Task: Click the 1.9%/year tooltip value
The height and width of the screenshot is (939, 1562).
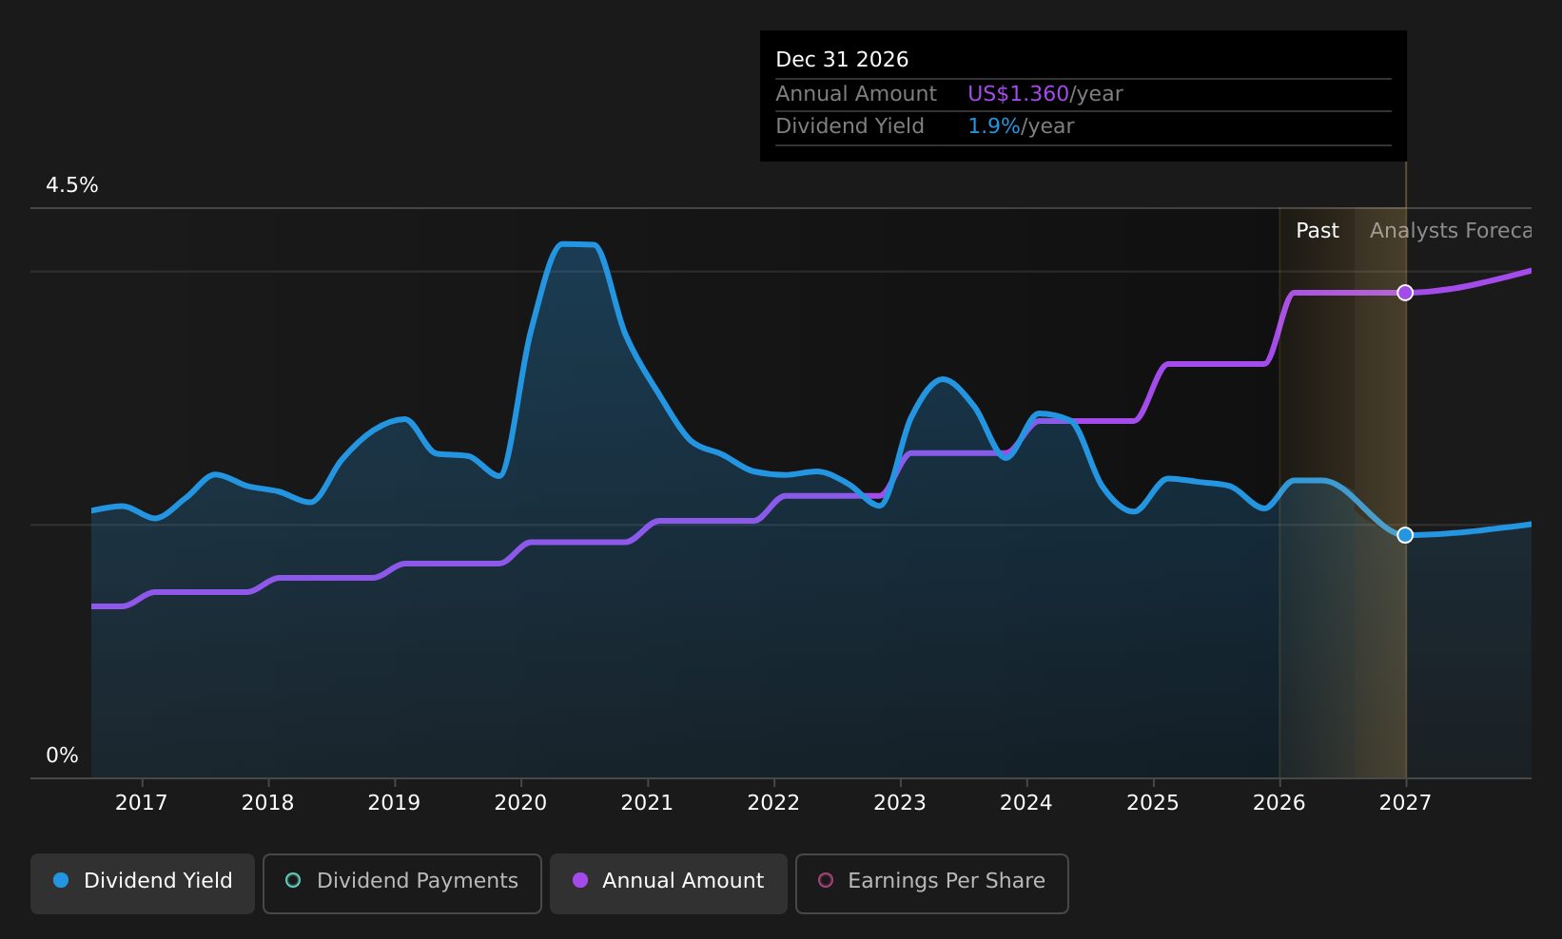Action: point(1021,126)
